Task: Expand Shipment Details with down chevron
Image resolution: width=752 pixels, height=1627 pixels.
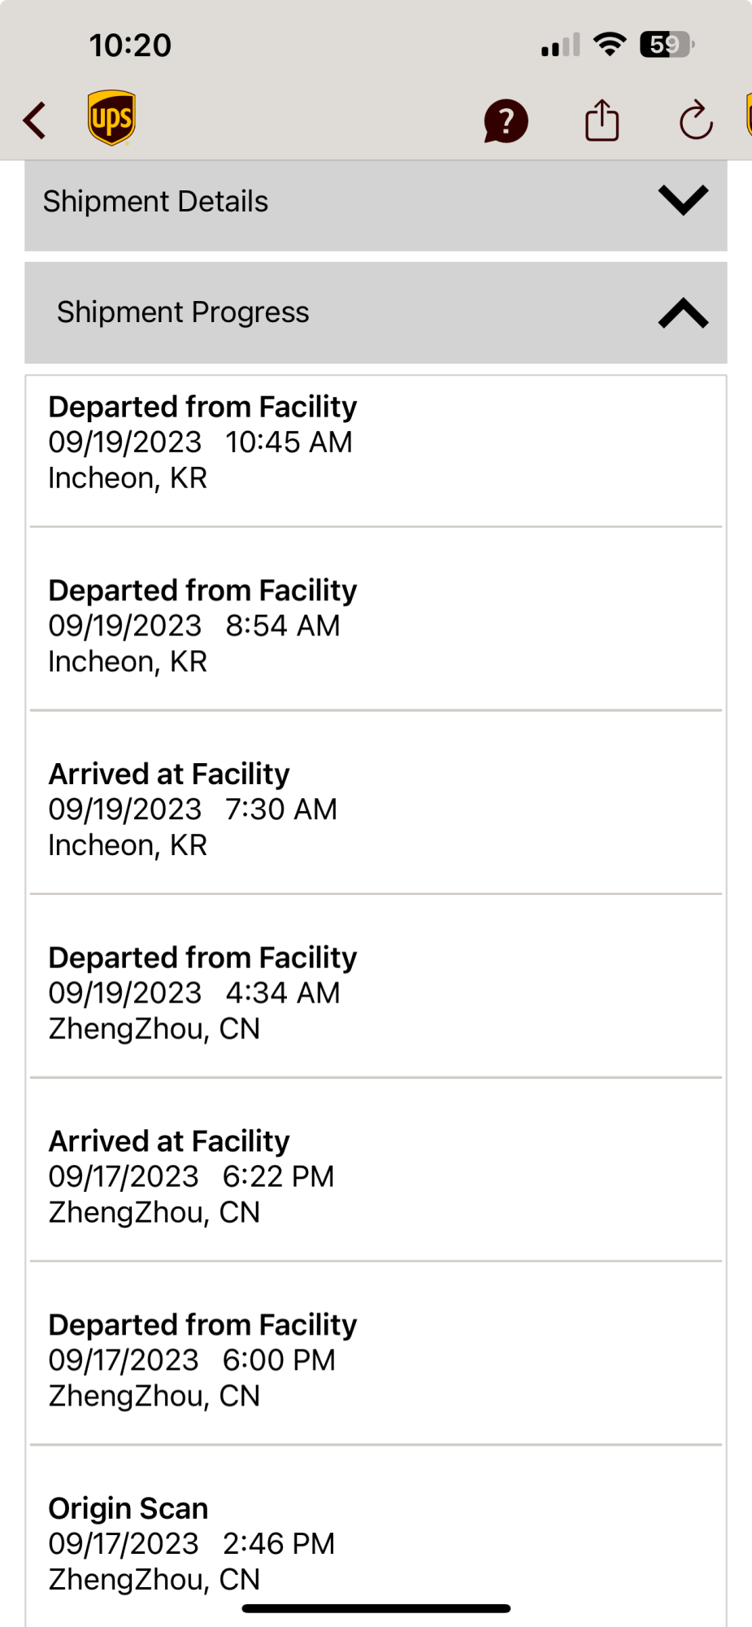Action: pos(683,200)
